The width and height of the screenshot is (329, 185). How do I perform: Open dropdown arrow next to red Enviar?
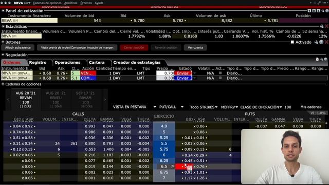pyautogui.click(x=194, y=73)
